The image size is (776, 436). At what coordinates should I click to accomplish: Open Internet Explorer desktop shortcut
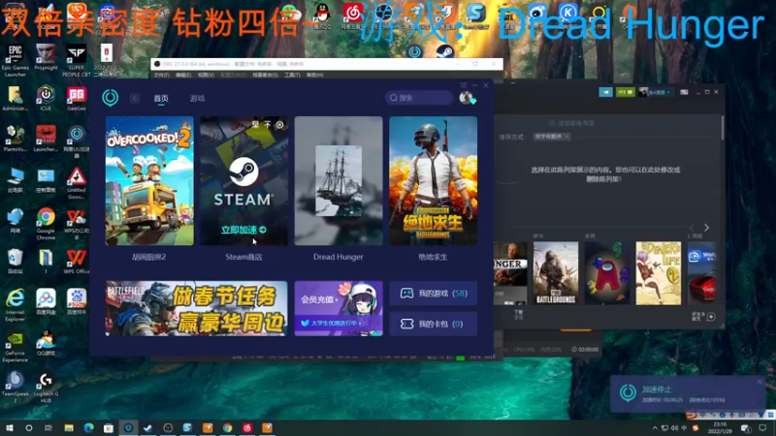[x=15, y=306]
